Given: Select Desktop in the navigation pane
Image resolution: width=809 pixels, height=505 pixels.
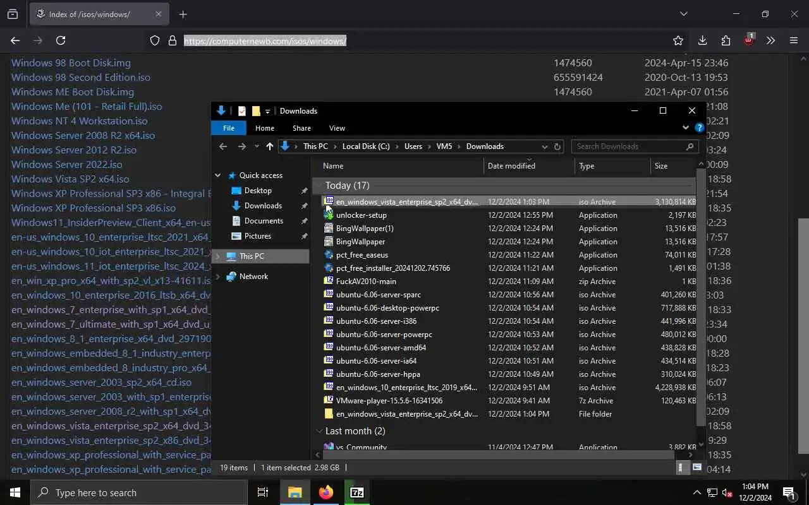Looking at the screenshot, I should (258, 191).
